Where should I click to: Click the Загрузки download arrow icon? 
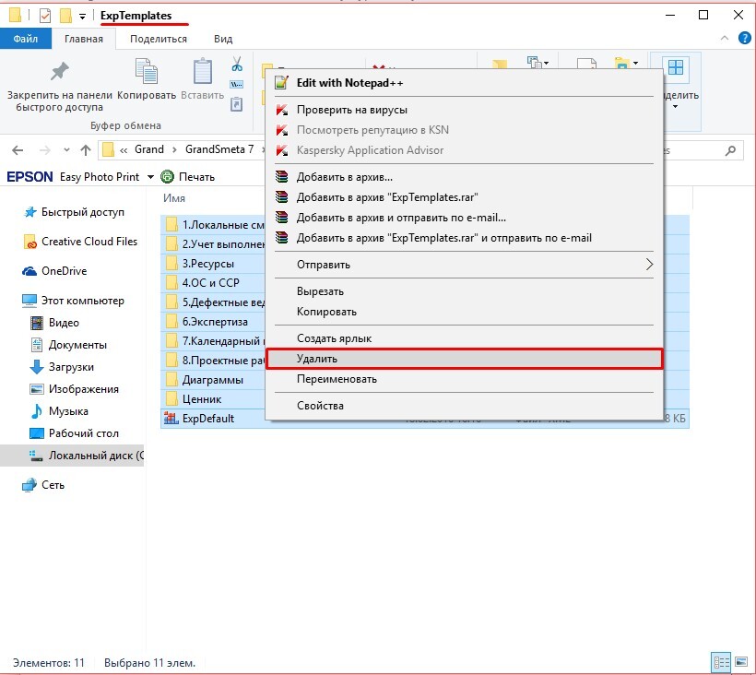(37, 367)
